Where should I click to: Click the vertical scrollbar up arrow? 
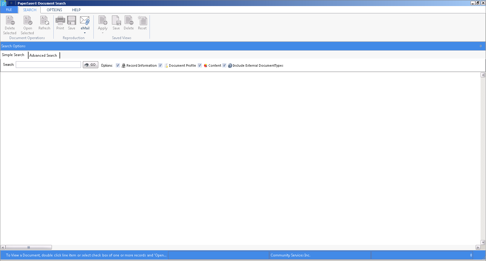click(483, 75)
